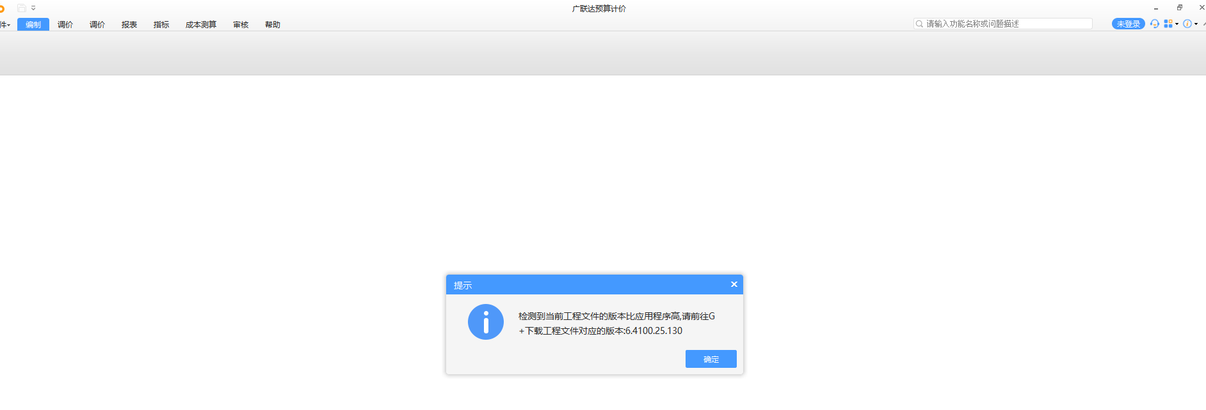Click the 未登录 login button
The height and width of the screenshot is (410, 1206).
pyautogui.click(x=1129, y=24)
